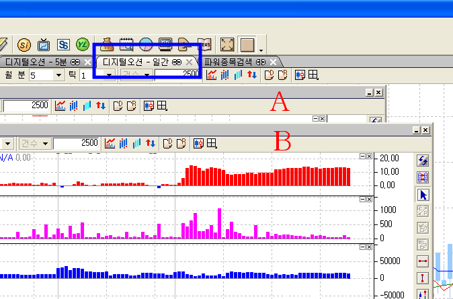
Task: Click the fullscreen expand arrows icon
Action: (x=227, y=44)
